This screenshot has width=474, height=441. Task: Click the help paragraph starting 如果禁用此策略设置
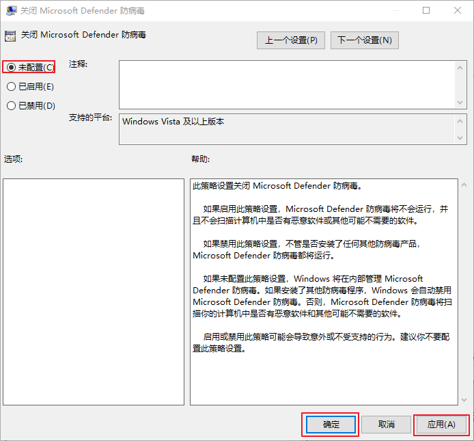[x=307, y=250]
